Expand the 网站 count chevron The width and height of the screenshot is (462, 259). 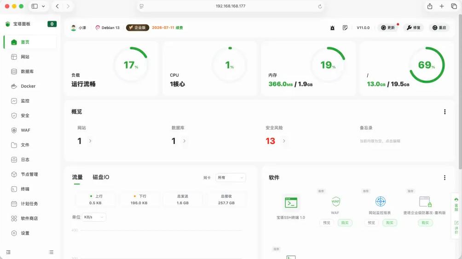pos(90,141)
